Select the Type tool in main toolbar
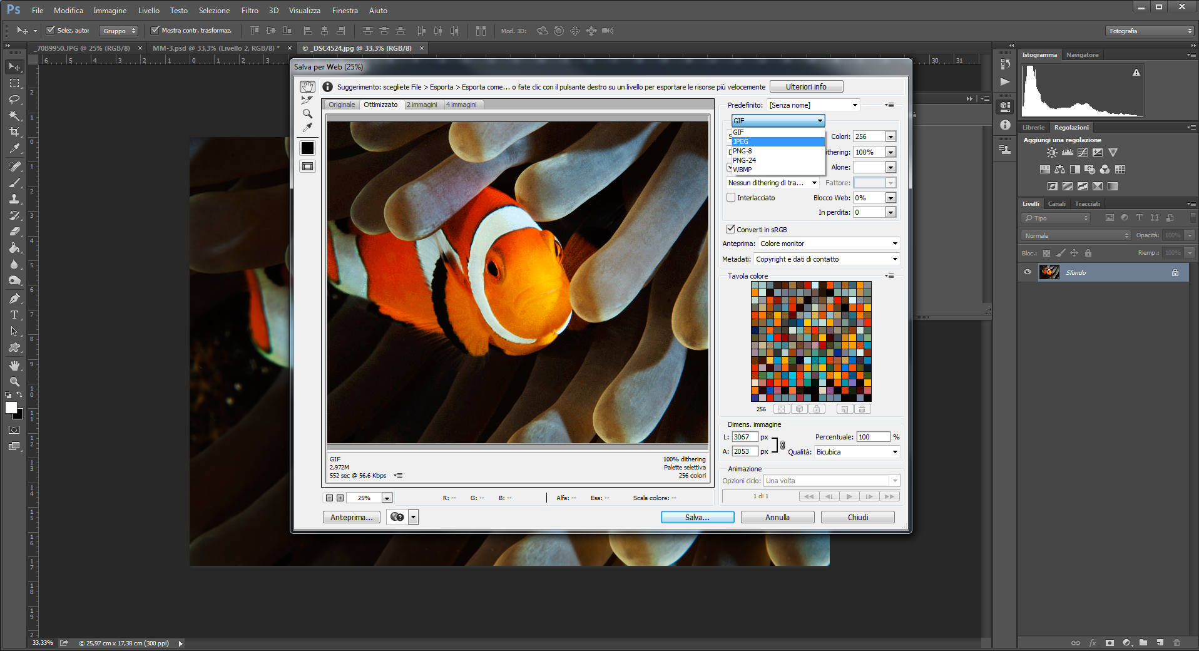Image resolution: width=1199 pixels, height=651 pixels. click(x=14, y=315)
